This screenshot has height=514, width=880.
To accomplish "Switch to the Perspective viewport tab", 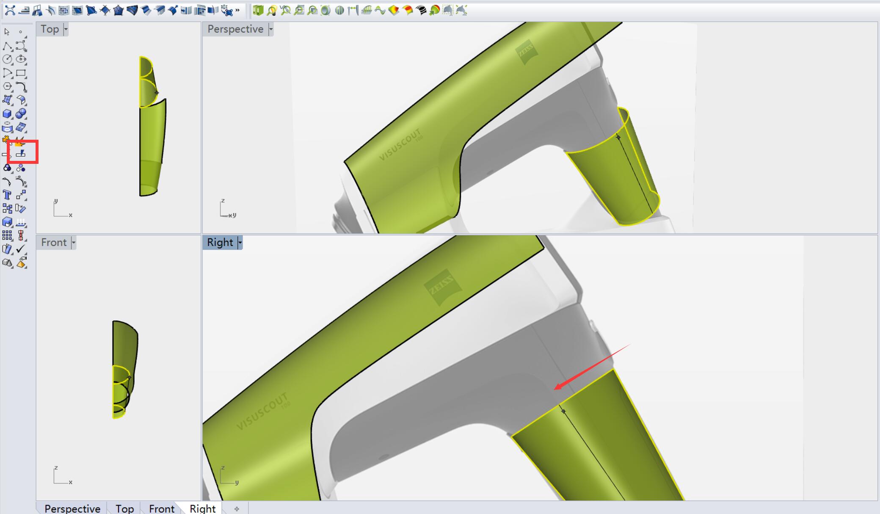I will pos(72,508).
